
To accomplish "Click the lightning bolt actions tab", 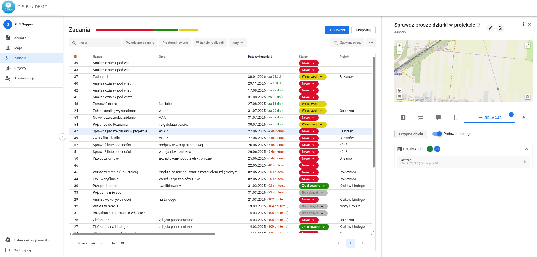I will (x=524, y=118).
